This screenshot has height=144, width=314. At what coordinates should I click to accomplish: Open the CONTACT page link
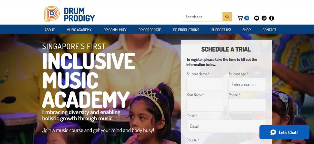[269, 30]
